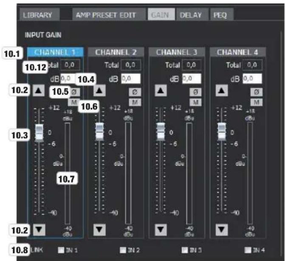Screen dimensions: 285x261
Task: Select the CHANNEL 4 header
Action: pyautogui.click(x=238, y=52)
